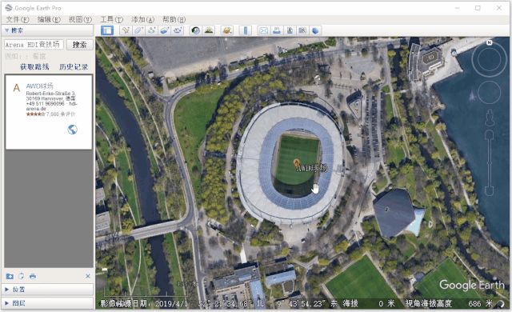Add a new polygon

(138, 30)
